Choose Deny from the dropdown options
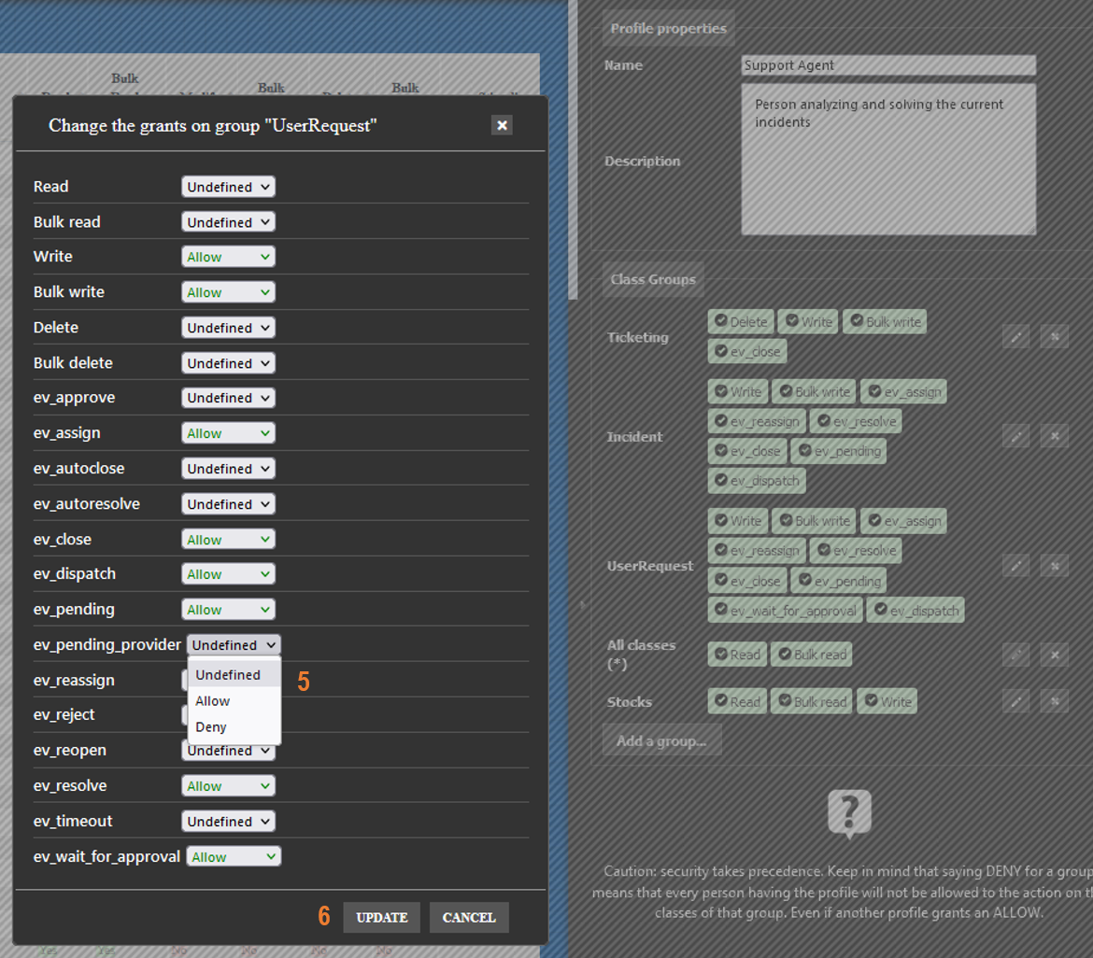 pos(211,727)
